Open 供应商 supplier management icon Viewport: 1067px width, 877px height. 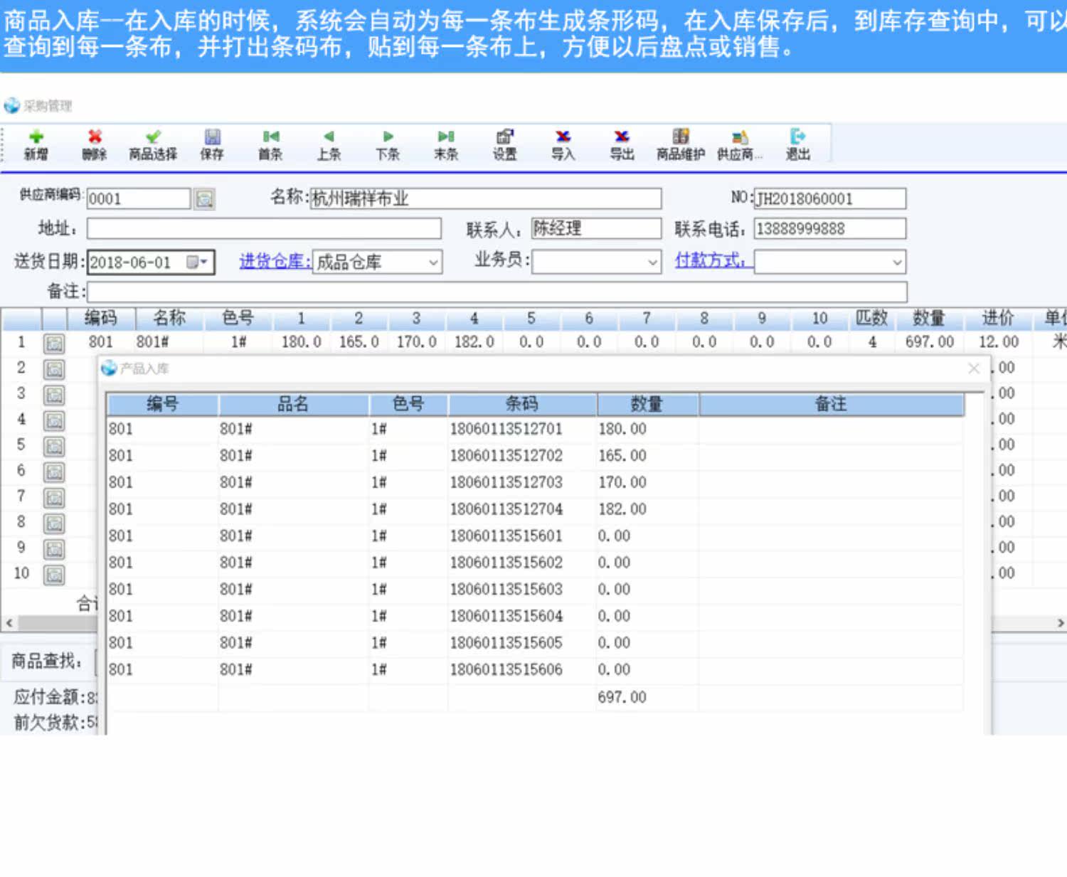(740, 144)
